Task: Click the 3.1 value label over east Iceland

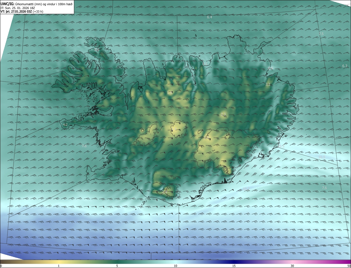Action: click(268, 84)
